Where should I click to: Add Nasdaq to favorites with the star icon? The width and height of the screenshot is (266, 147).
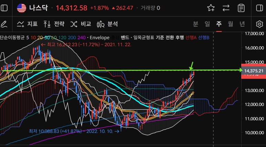tap(211, 8)
